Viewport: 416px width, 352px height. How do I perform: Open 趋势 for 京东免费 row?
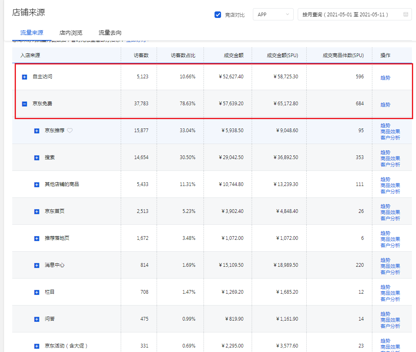pos(385,105)
